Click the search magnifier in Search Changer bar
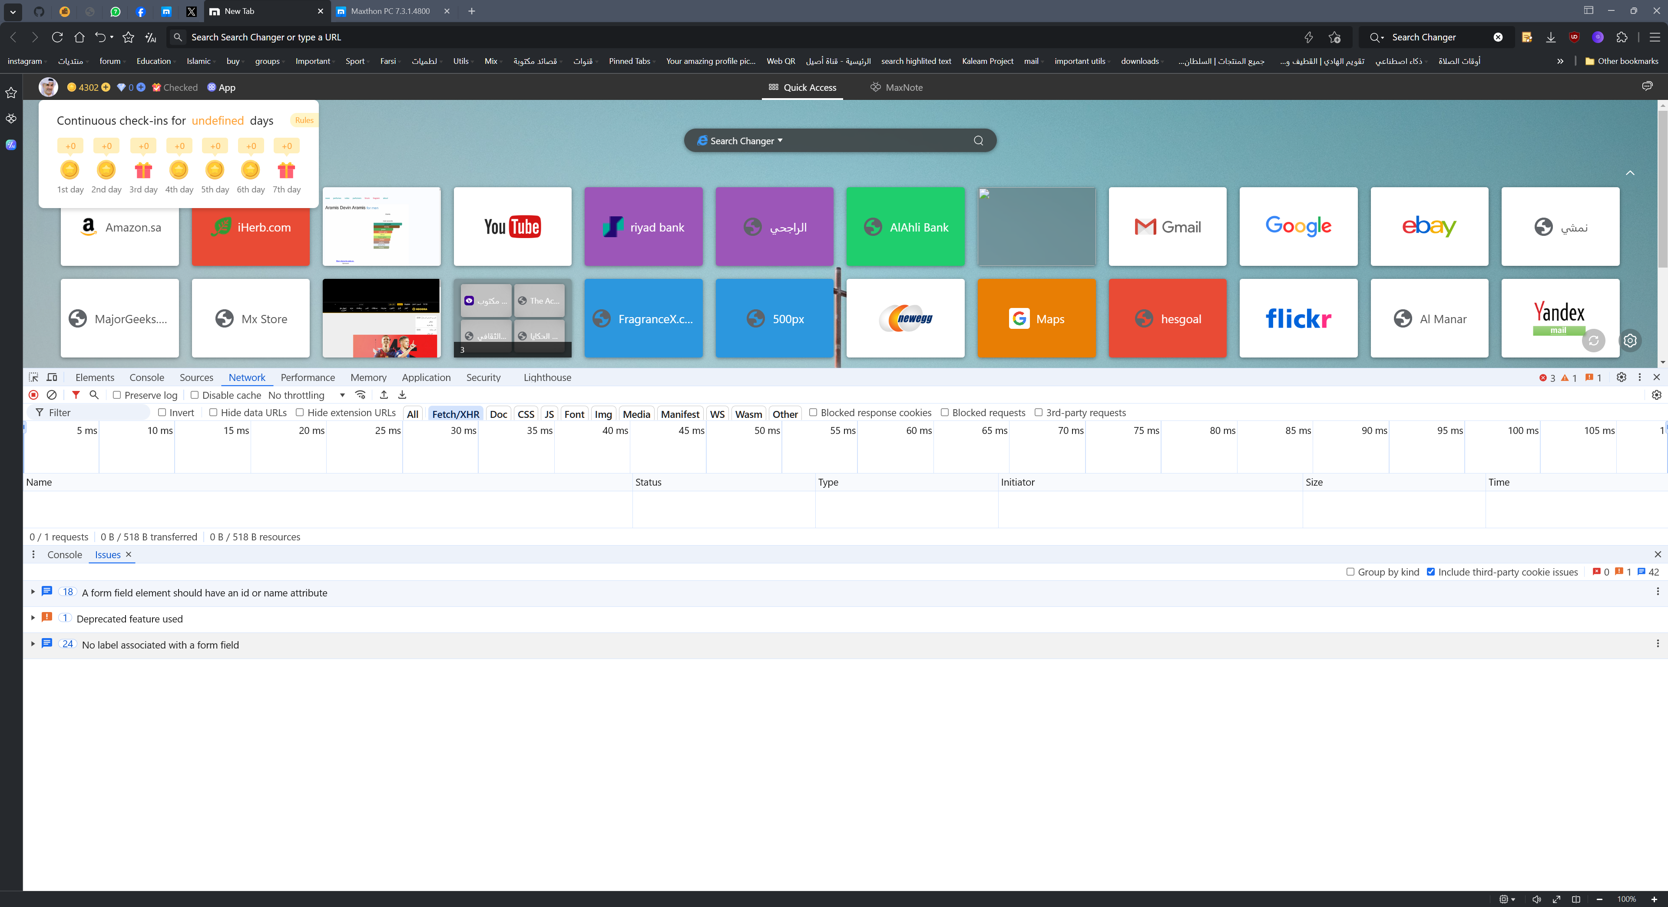 click(978, 140)
